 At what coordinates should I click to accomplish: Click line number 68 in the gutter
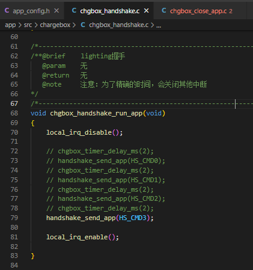tap(14, 113)
